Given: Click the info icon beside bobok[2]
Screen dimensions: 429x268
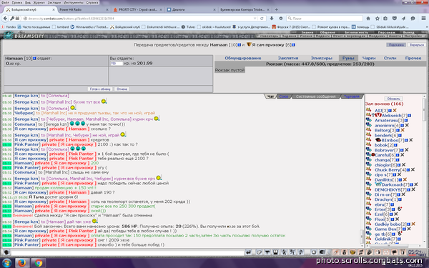Looking at the screenshot, I should coord(395,145).
